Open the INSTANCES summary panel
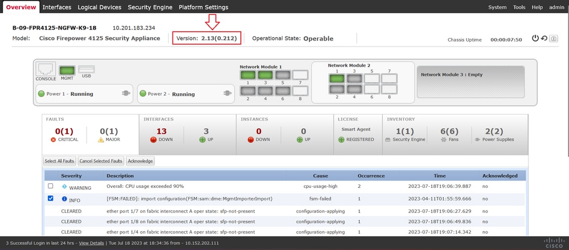The height and width of the screenshot is (250, 569). coord(285,134)
